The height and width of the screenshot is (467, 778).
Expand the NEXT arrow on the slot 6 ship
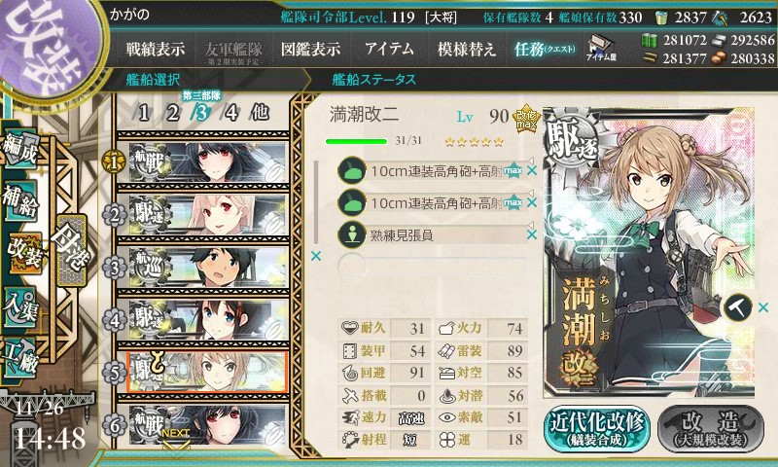pyautogui.click(x=176, y=439)
